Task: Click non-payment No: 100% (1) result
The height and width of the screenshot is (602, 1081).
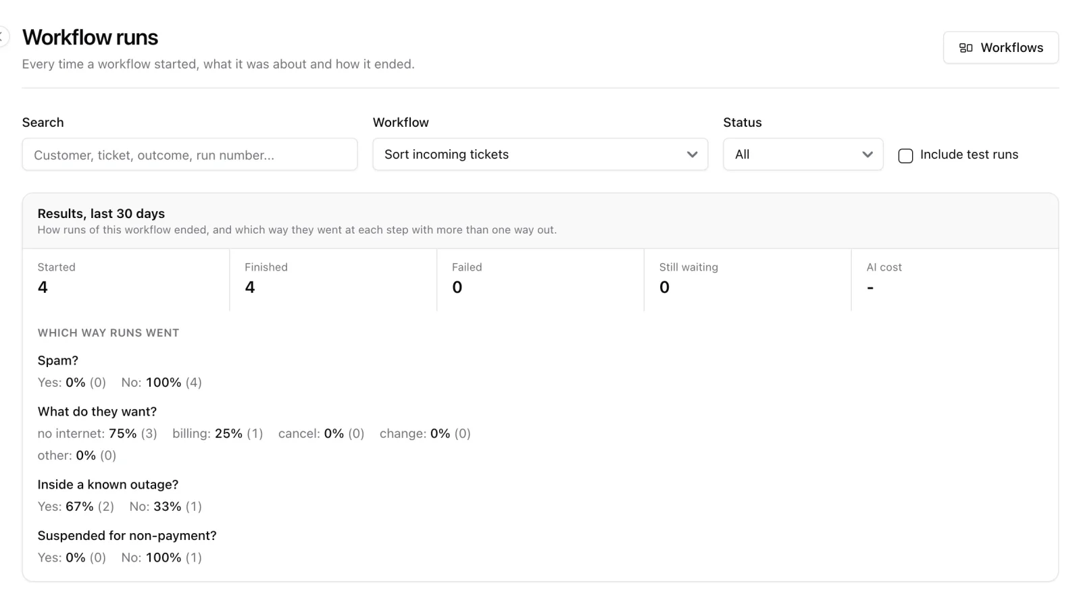Action: click(x=161, y=558)
